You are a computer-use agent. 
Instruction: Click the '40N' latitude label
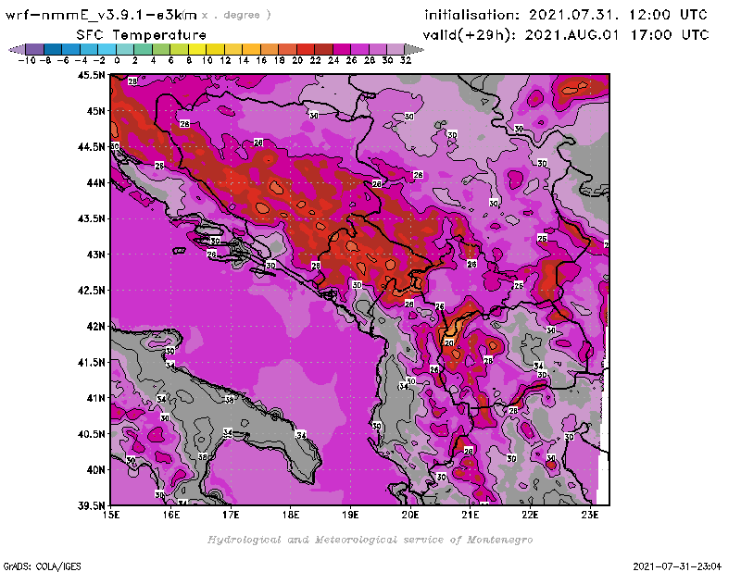pyautogui.click(x=95, y=470)
